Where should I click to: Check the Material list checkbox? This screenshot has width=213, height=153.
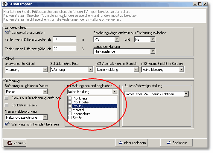pyautogui.click(x=70, y=110)
